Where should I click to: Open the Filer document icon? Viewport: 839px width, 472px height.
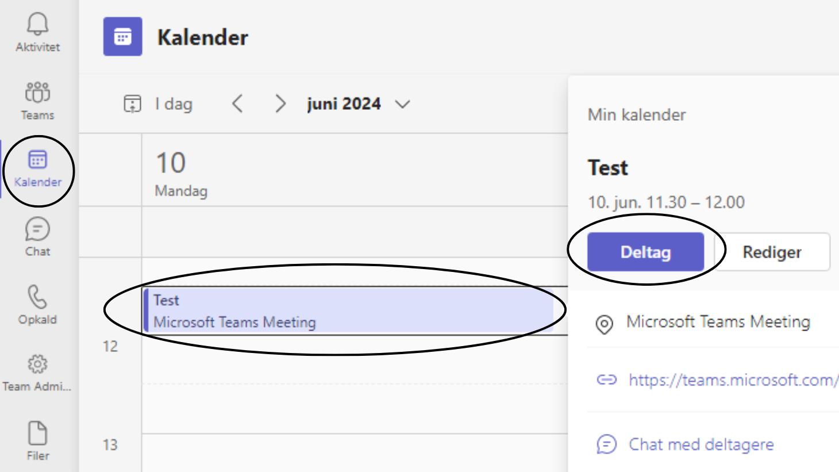[x=38, y=433]
